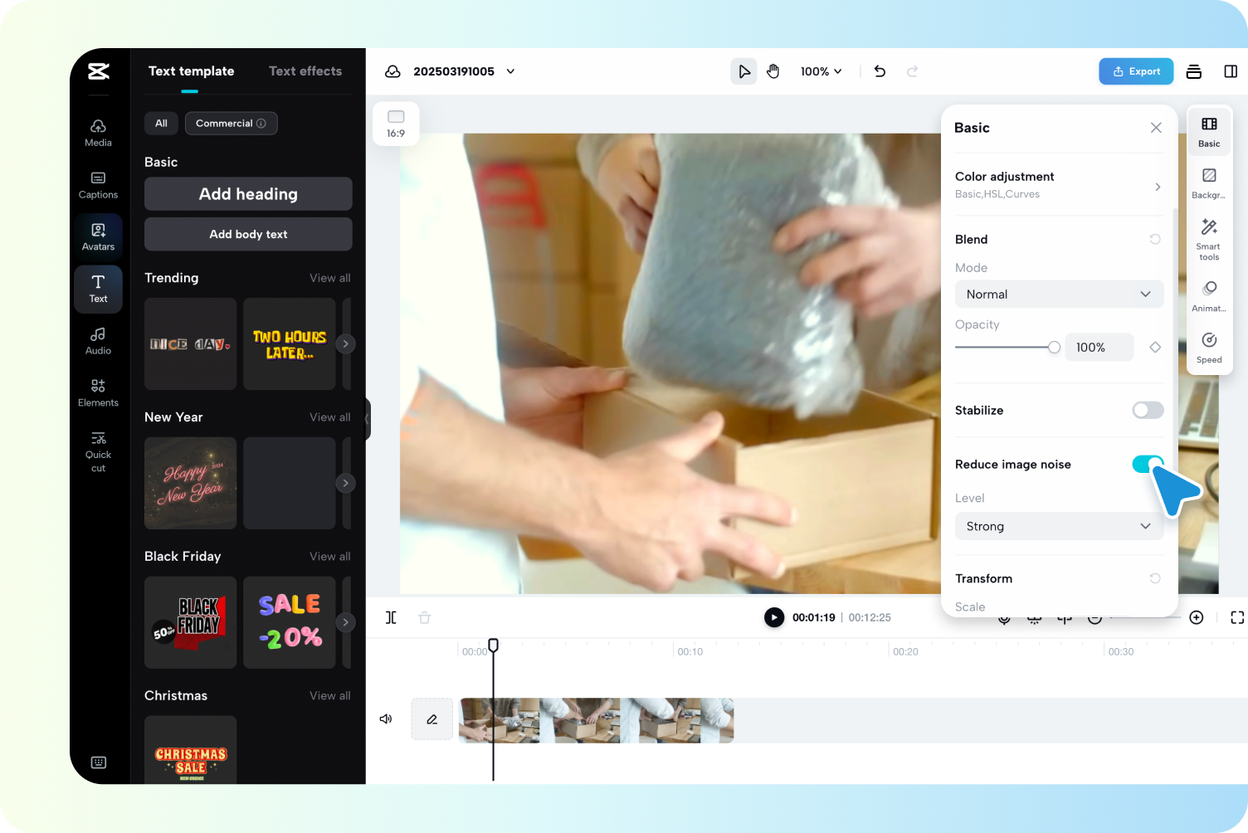View all Christmas templates
This screenshot has width=1248, height=833.
pos(330,696)
